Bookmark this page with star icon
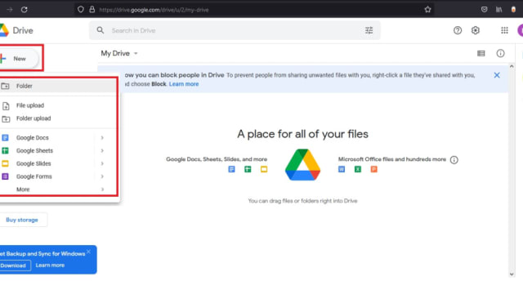The height and width of the screenshot is (294, 523). pyautogui.click(x=427, y=10)
